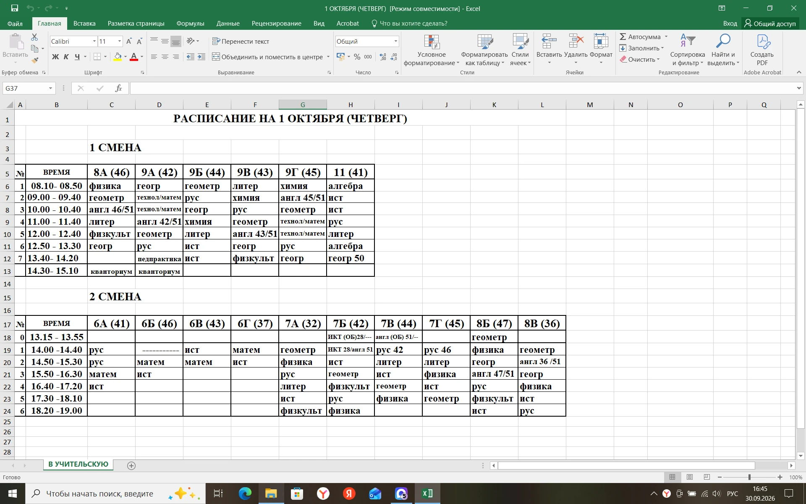The image size is (806, 504).
Task: Toggle Underline formatting (Ч)
Action: point(77,57)
